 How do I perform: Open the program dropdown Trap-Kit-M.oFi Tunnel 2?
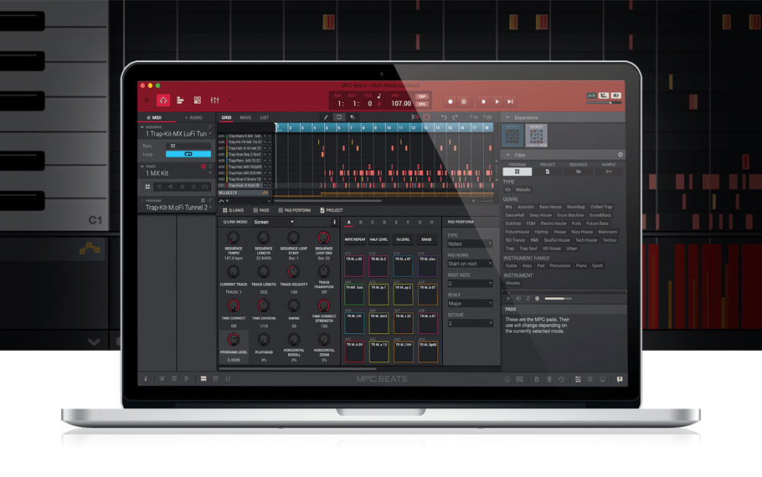[177, 208]
